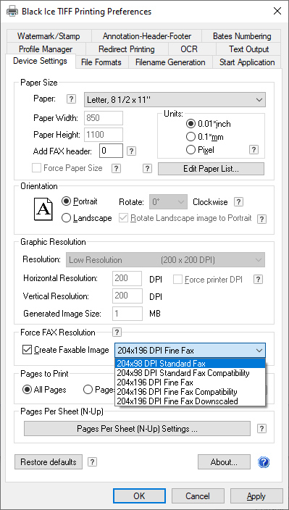Open the blue round help icon
The height and width of the screenshot is (510, 289).
point(264,462)
